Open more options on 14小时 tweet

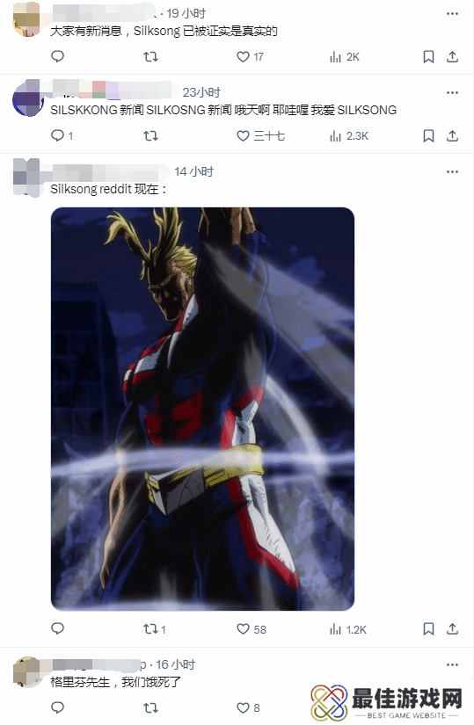452,171
